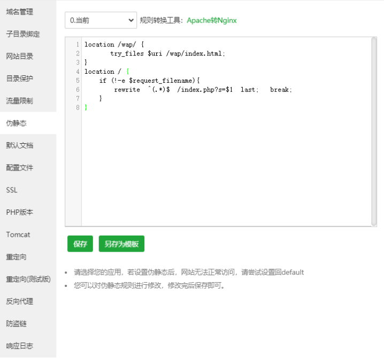Click the rewrite rules editor scrollbar

374,131
